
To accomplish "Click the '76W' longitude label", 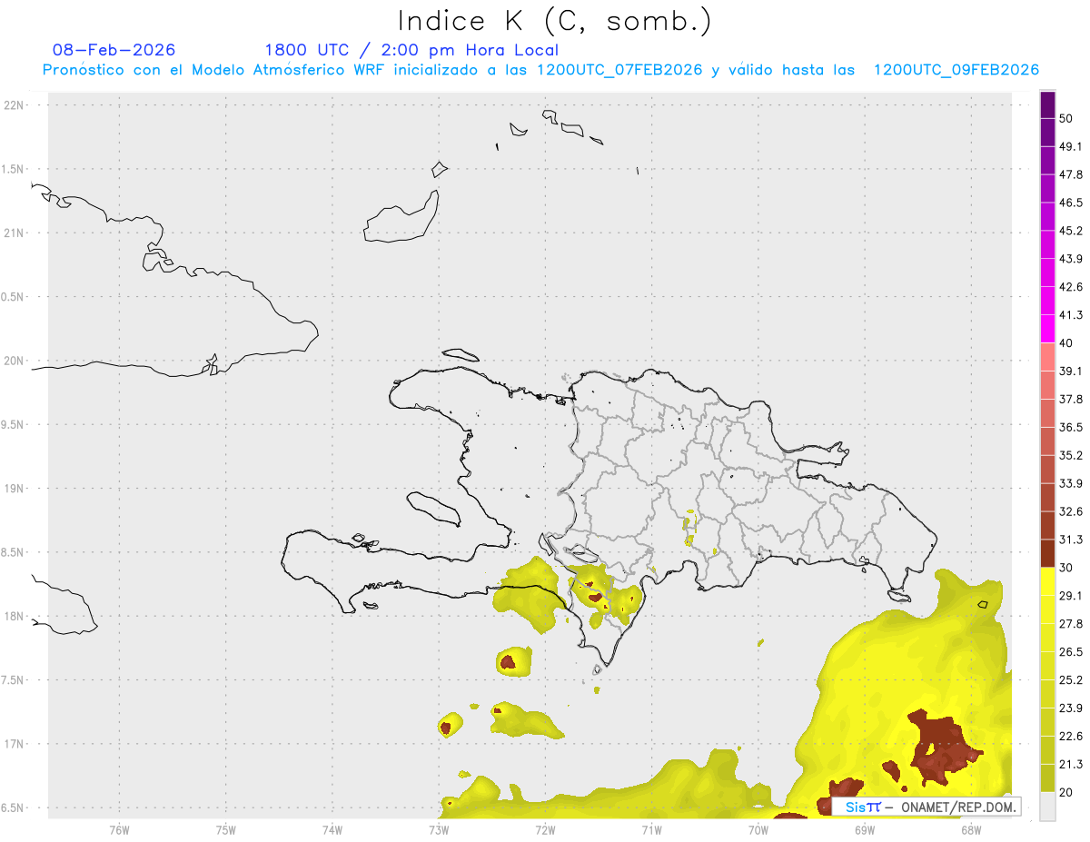I will 119,829.
